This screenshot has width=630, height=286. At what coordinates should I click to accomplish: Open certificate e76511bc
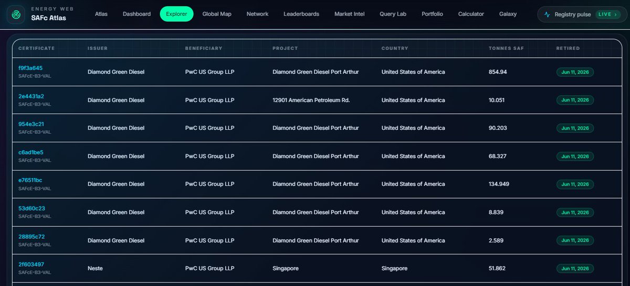pyautogui.click(x=31, y=180)
